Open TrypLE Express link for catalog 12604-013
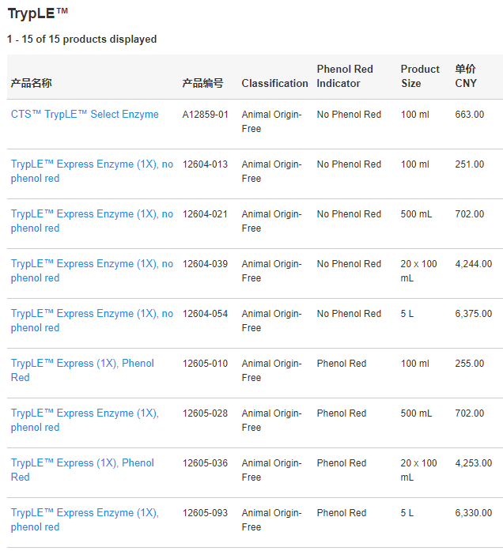Viewport: 503px width, 551px height. click(x=92, y=171)
